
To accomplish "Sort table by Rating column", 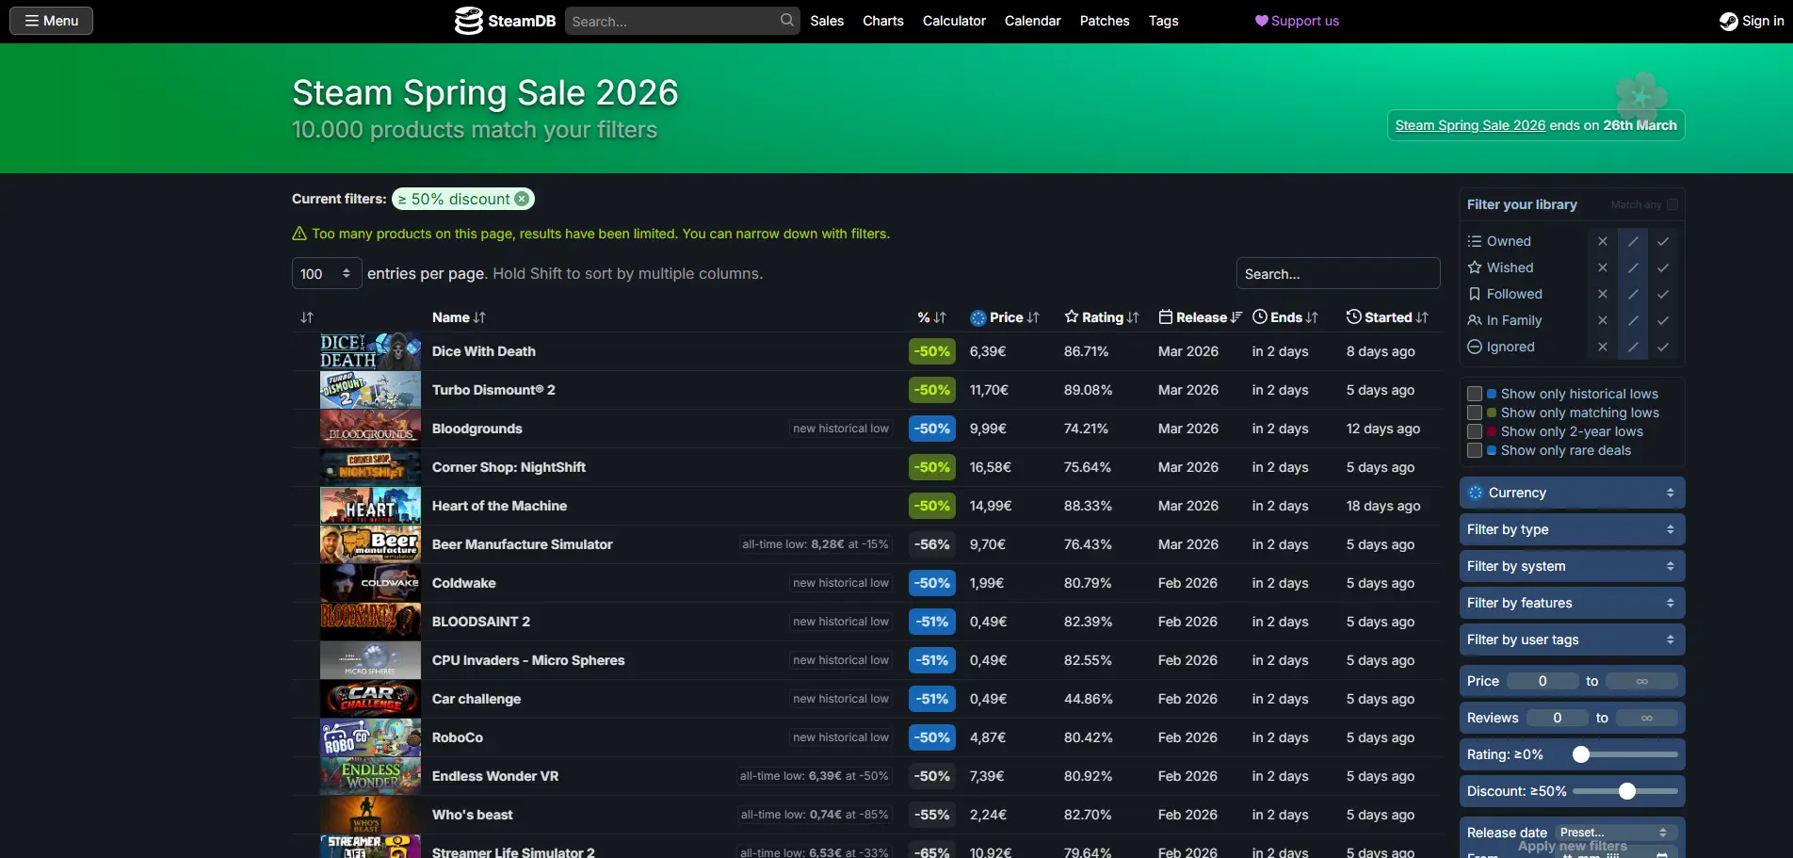I will point(1102,317).
